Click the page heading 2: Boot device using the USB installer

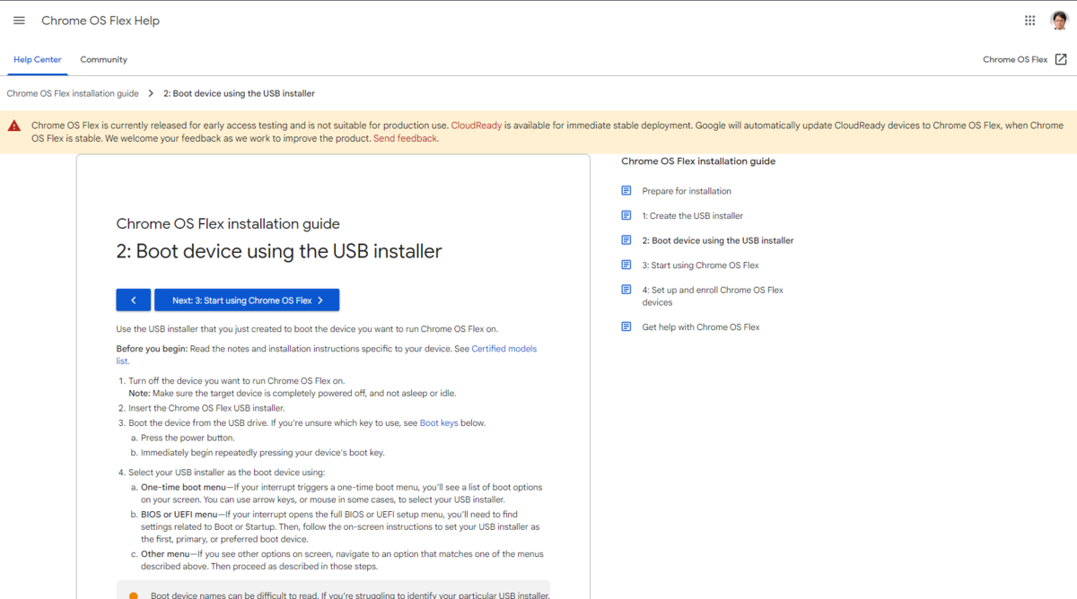pyautogui.click(x=279, y=251)
